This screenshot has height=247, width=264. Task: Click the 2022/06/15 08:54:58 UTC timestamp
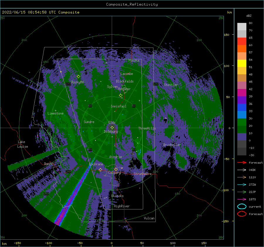[x=24, y=12]
